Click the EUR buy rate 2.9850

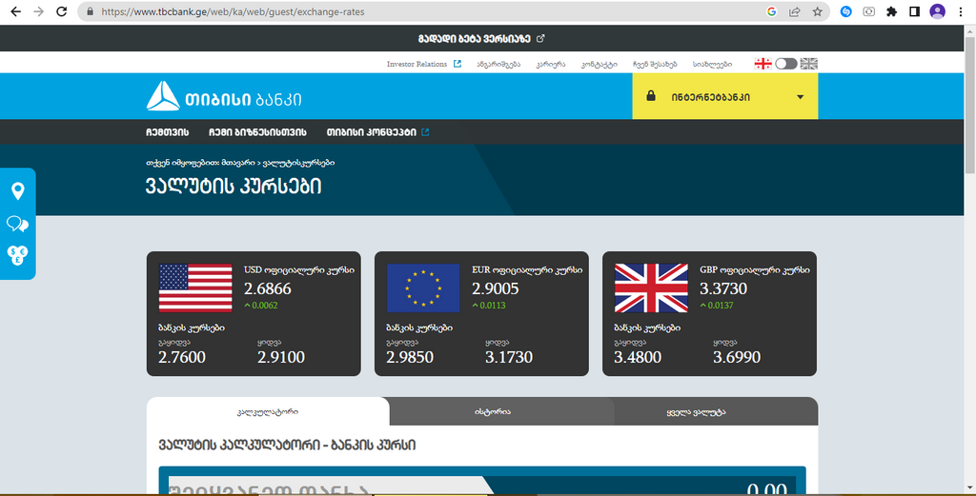410,357
